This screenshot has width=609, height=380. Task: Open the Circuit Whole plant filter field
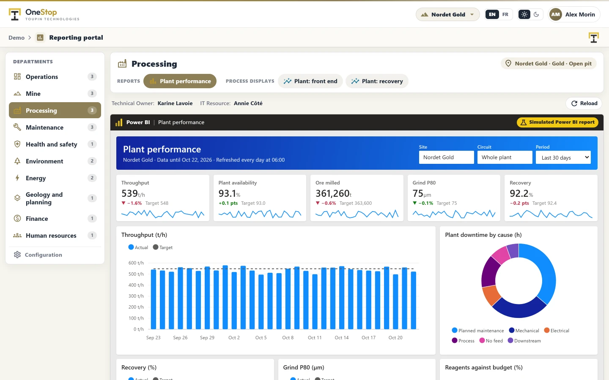505,157
